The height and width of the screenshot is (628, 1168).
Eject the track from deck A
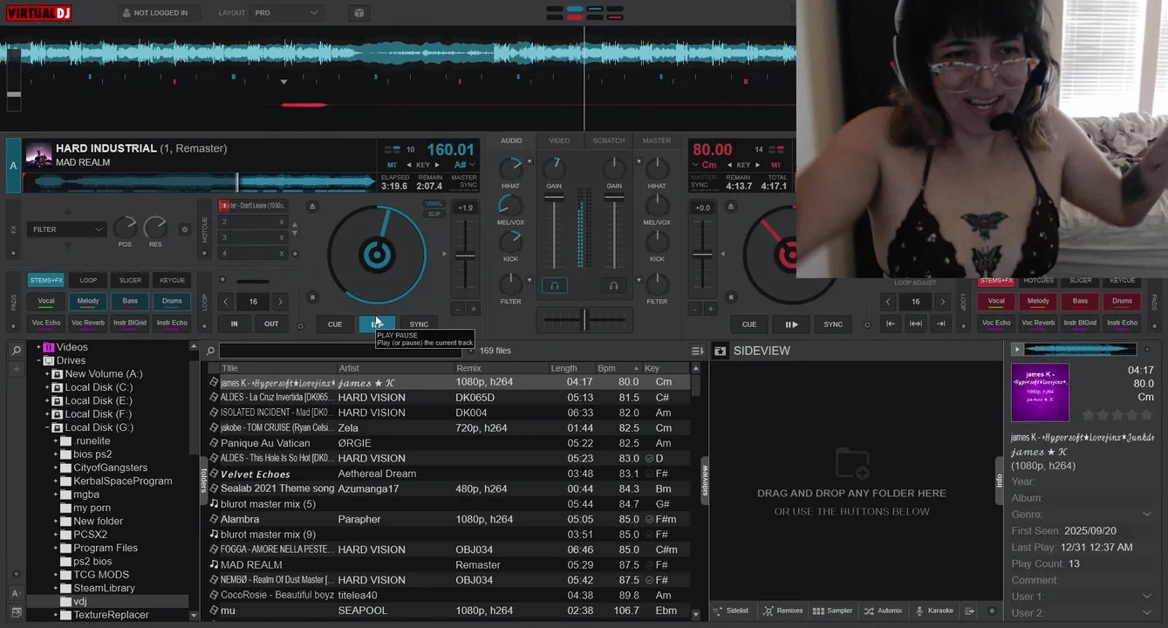(313, 206)
